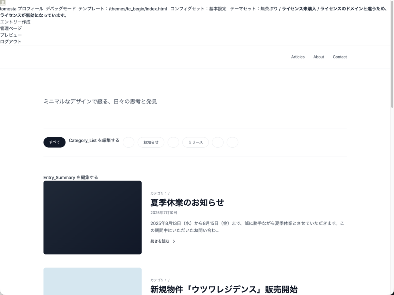
Task: Click the user avatar icon at top-left
Action: tap(3, 3)
